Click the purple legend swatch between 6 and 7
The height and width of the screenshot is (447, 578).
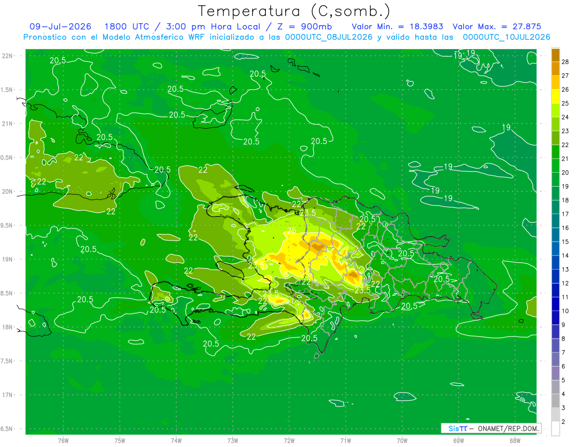coord(555,359)
